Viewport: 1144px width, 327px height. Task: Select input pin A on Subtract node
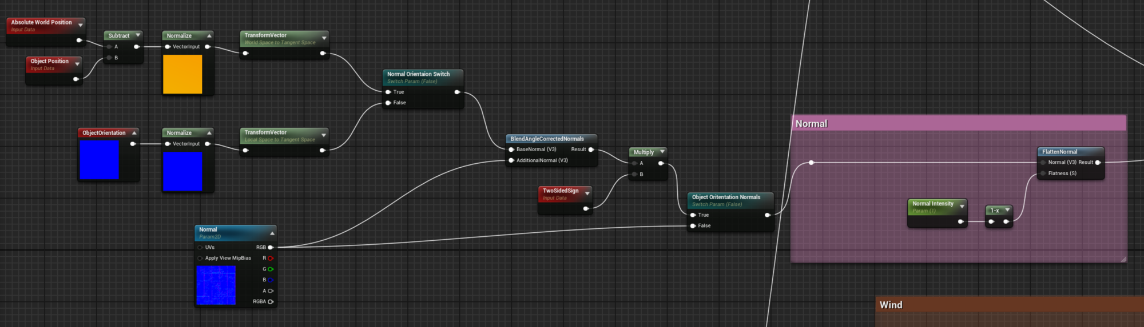(x=109, y=47)
